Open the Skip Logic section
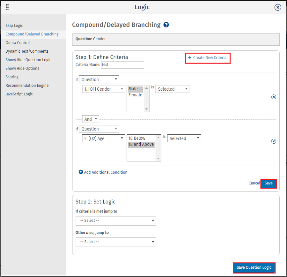This screenshot has width=287, height=277. [x=14, y=26]
